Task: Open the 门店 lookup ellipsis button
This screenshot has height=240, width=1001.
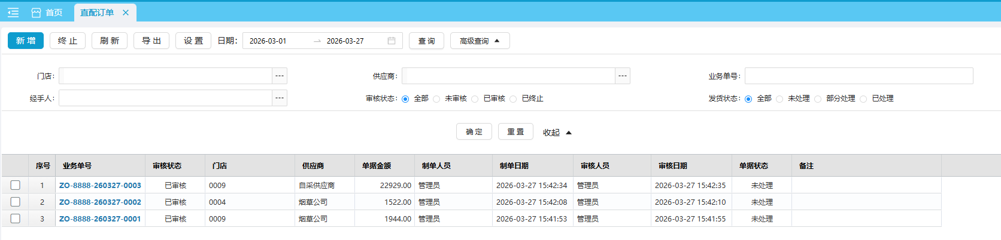Action: (x=280, y=76)
